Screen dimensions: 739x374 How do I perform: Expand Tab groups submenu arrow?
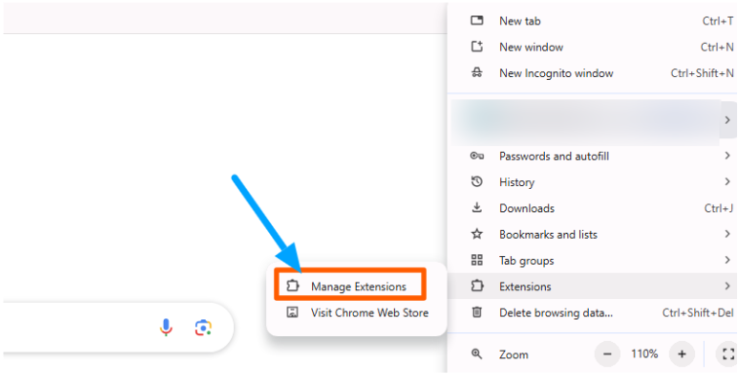pyautogui.click(x=727, y=259)
